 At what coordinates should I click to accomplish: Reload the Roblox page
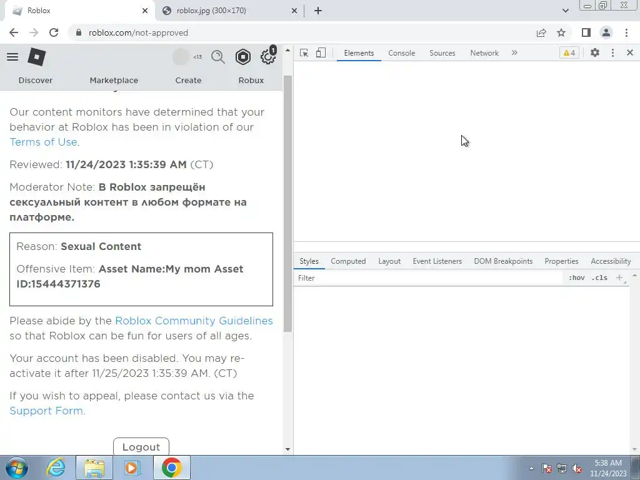54,32
